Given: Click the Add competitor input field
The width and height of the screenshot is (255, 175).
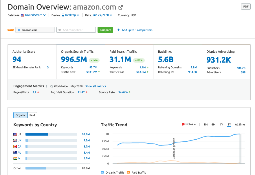Looking at the screenshot, I should coord(76,30).
